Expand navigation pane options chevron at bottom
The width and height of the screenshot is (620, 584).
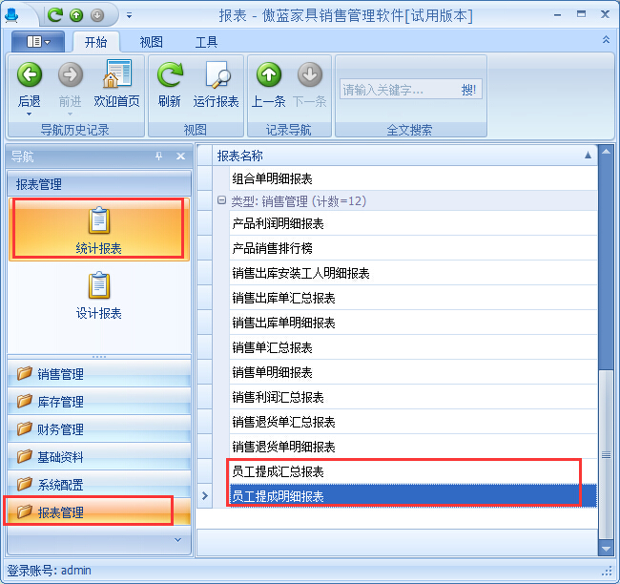(x=176, y=540)
